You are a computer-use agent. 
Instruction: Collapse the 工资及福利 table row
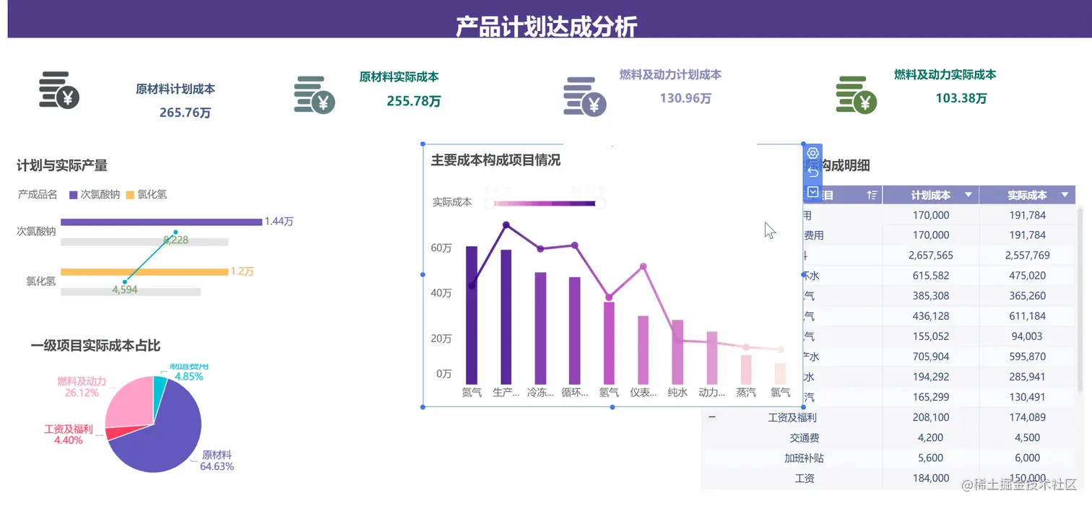[712, 417]
